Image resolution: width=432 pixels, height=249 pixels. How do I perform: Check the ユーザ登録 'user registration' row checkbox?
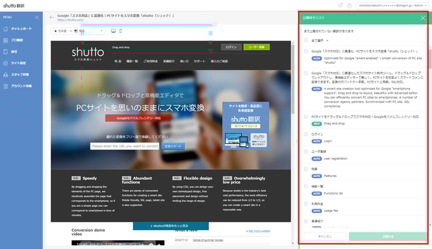306,151
